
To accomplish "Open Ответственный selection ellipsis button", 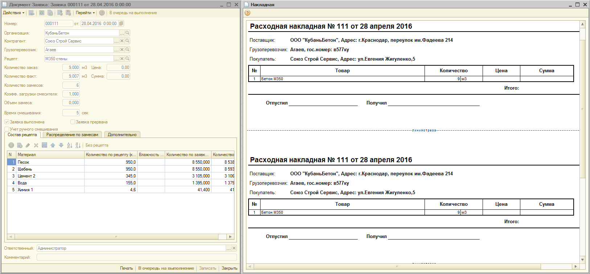I will tap(229, 248).
